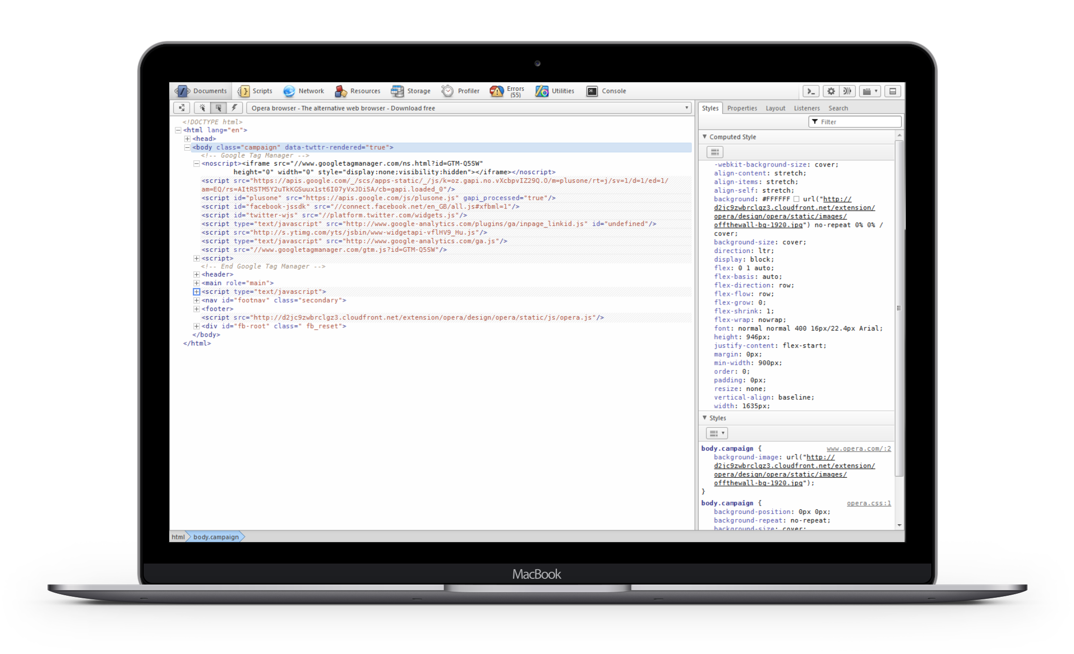Viewport: 1074px width, 654px height.
Task: Open the Errors (55) panel
Action: click(x=507, y=91)
